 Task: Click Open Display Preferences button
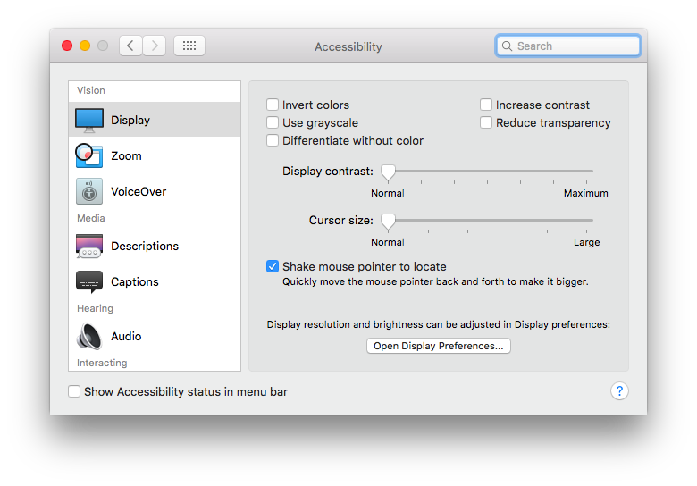coord(438,346)
